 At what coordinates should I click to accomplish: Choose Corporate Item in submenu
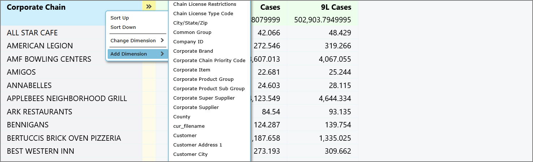point(192,70)
